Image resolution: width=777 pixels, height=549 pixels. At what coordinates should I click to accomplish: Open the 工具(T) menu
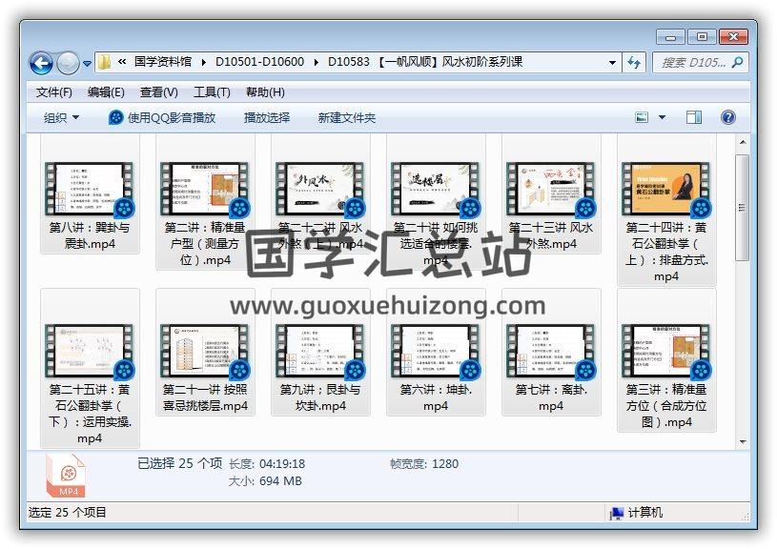tap(212, 92)
